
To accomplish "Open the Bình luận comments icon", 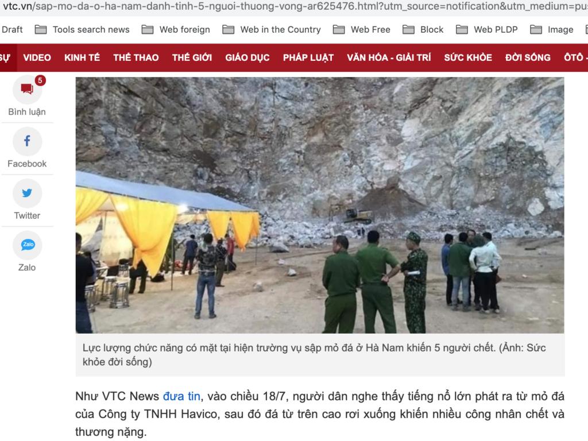I will pyautogui.click(x=27, y=89).
